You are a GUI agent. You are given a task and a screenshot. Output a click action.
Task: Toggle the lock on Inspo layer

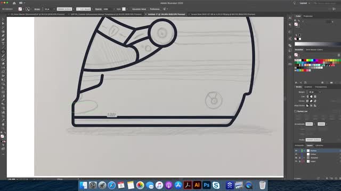click(x=299, y=161)
